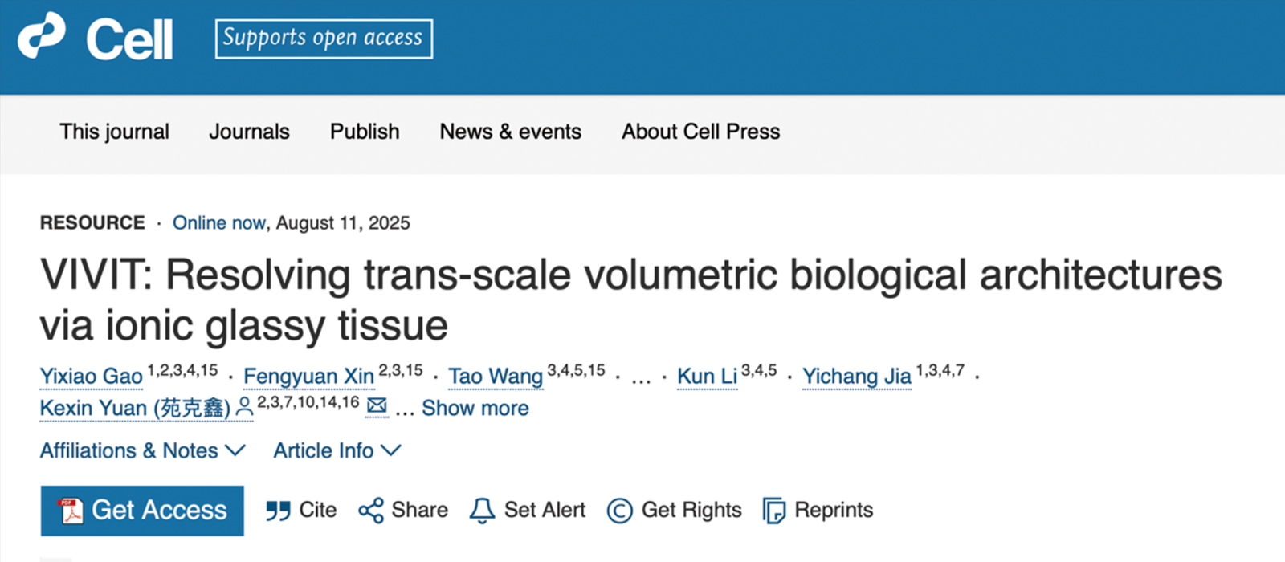
Task: Open the This journal menu
Action: tap(114, 132)
